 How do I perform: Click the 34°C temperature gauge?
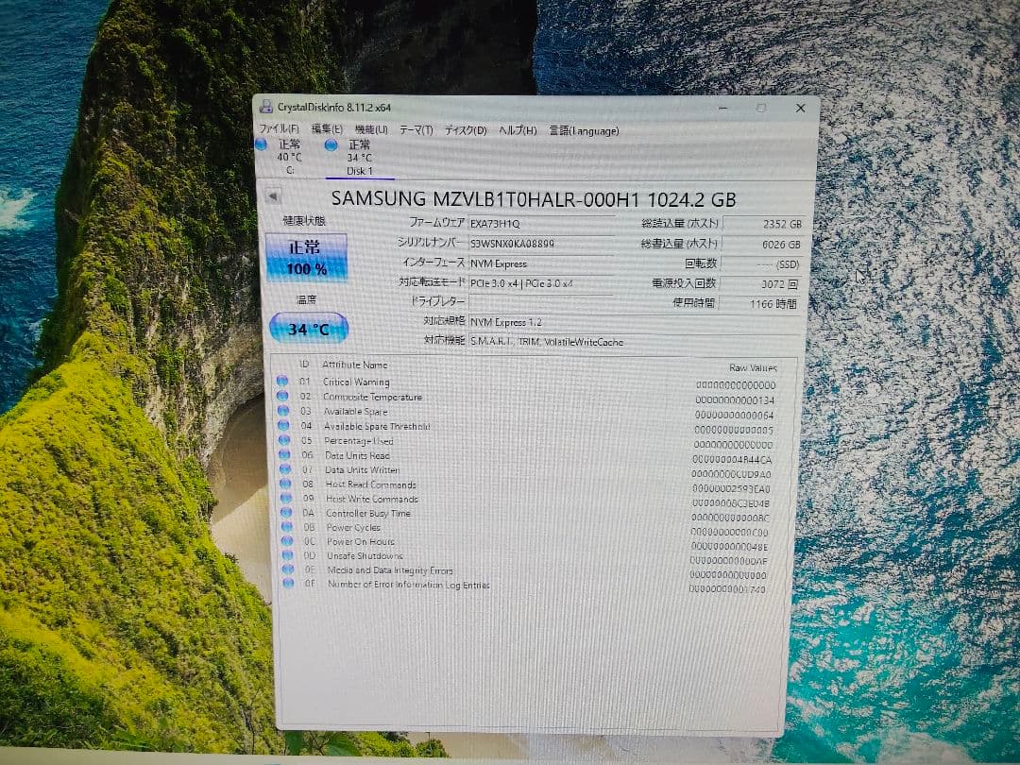pos(307,329)
